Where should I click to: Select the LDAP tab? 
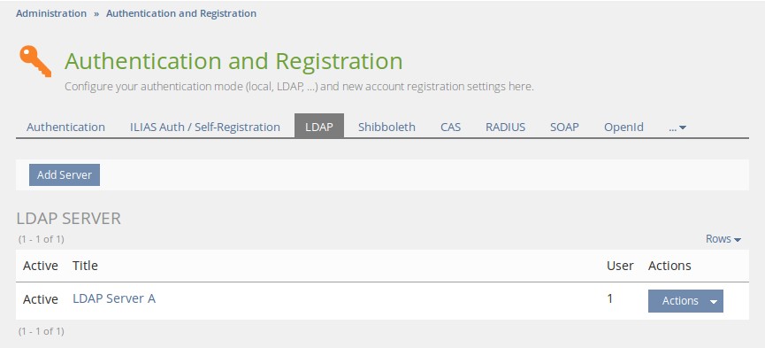tap(319, 126)
